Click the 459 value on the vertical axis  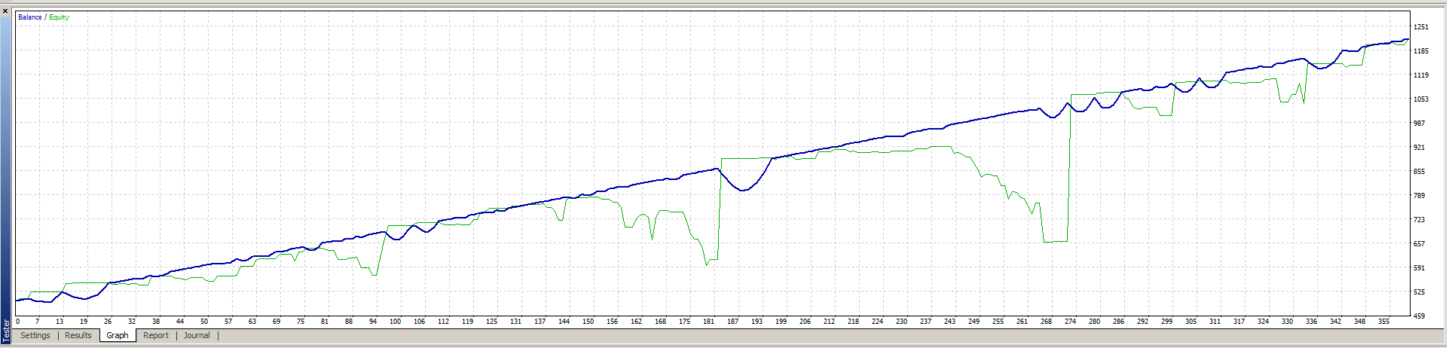pyautogui.click(x=1419, y=316)
